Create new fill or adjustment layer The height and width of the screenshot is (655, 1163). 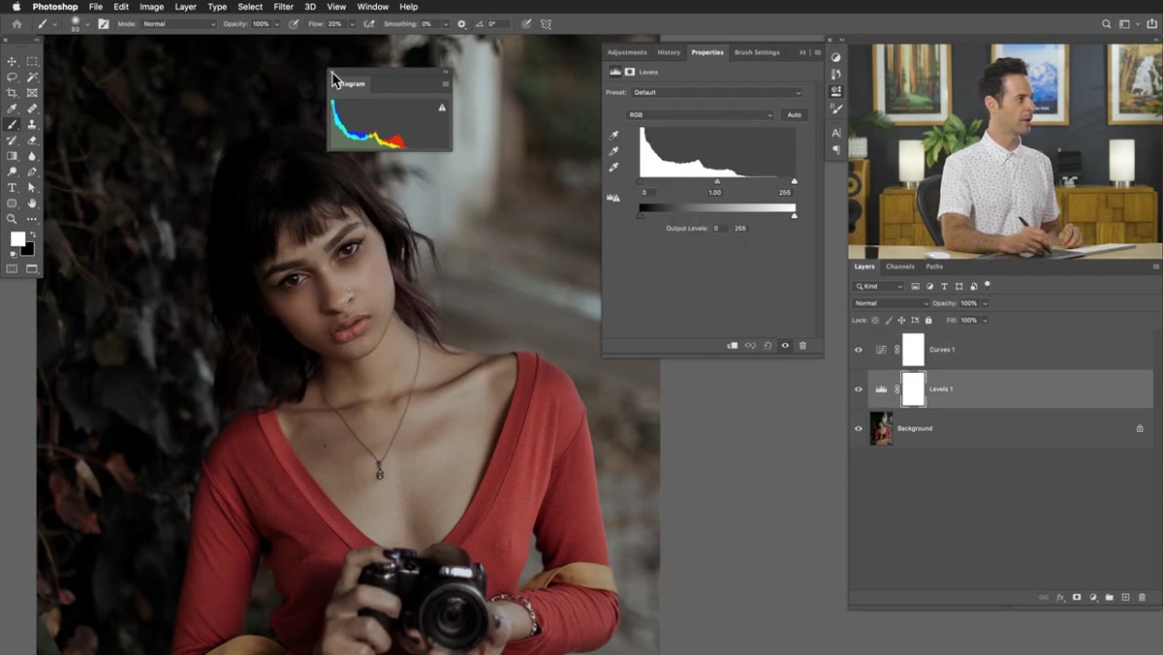(x=1093, y=598)
